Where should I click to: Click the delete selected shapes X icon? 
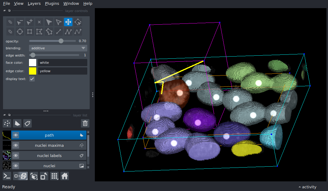point(39,22)
